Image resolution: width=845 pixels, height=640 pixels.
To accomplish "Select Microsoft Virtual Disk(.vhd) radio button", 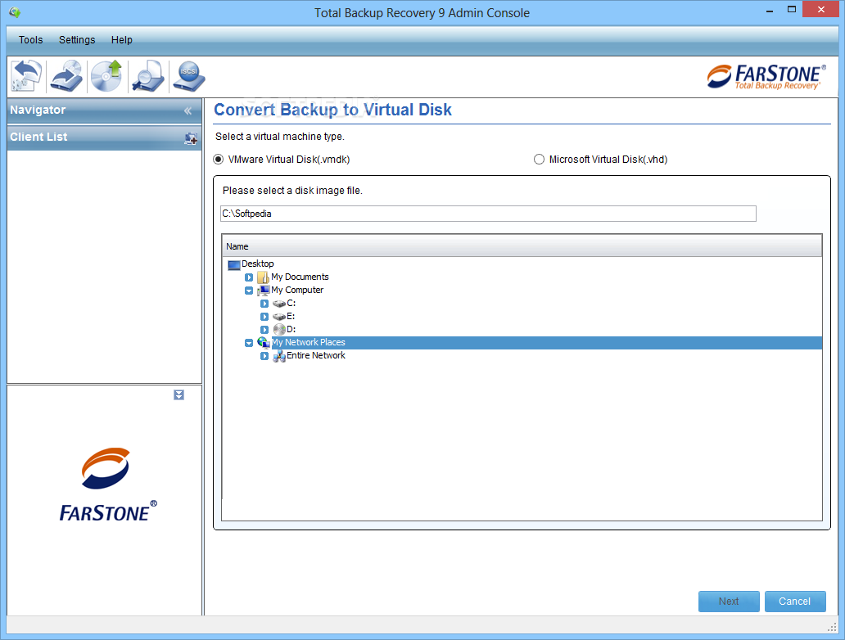I will point(539,160).
